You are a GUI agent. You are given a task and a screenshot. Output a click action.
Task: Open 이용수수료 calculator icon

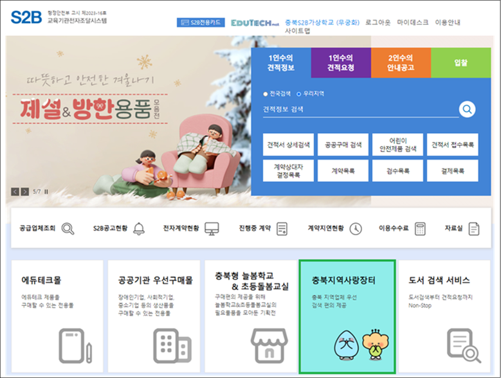point(420,229)
